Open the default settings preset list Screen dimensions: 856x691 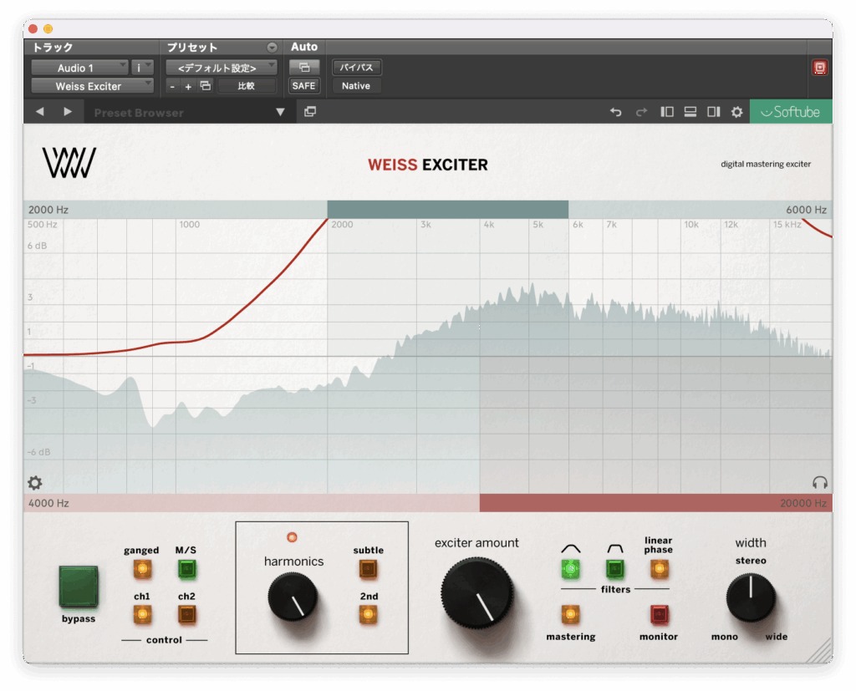click(x=221, y=68)
